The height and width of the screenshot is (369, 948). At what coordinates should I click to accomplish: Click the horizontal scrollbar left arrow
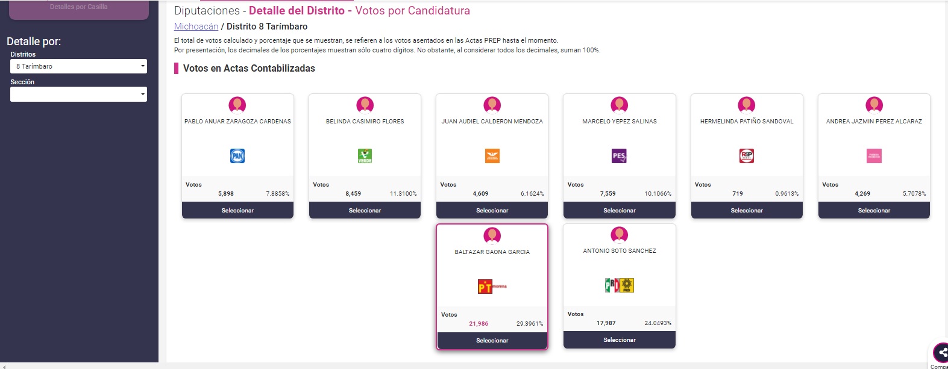4,366
